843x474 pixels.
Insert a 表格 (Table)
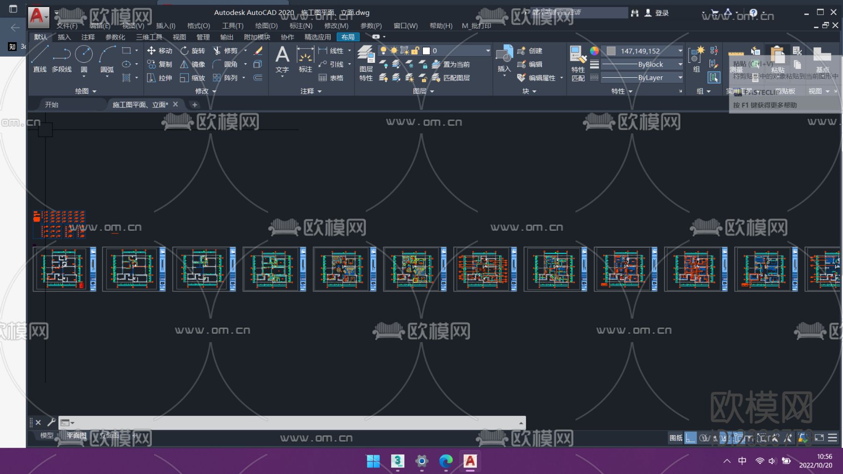331,78
